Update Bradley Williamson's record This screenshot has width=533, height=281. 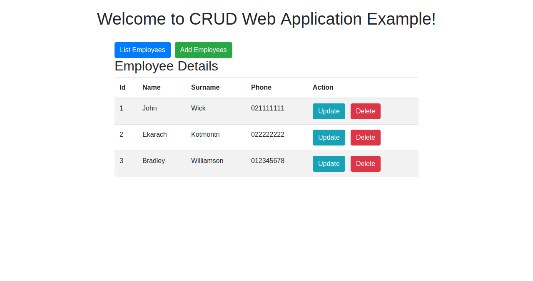click(x=329, y=163)
